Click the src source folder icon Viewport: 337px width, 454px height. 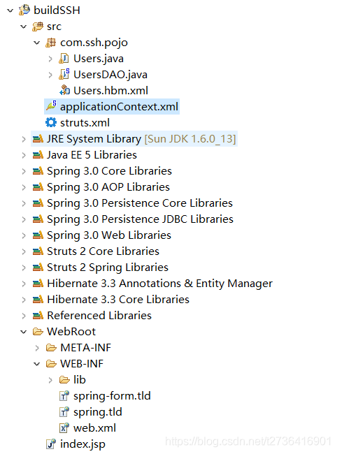[38, 27]
